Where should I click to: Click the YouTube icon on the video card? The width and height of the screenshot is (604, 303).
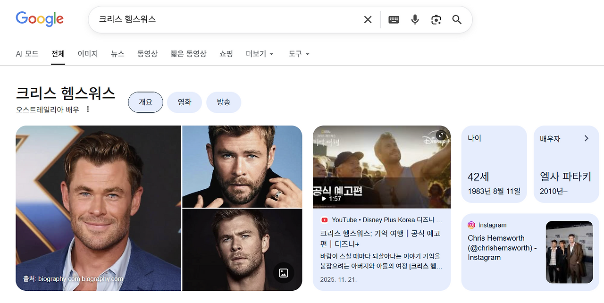tap(324, 220)
